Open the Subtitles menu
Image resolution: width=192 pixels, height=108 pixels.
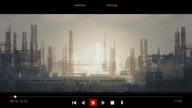[80, 5]
